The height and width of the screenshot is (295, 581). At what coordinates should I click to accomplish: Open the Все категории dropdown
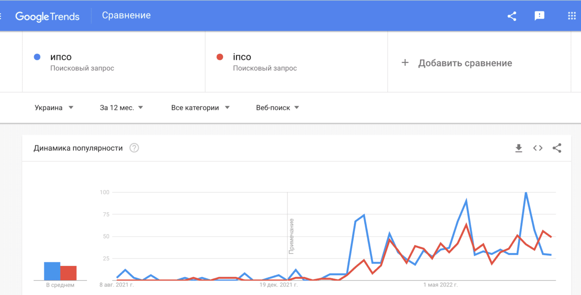(x=200, y=108)
